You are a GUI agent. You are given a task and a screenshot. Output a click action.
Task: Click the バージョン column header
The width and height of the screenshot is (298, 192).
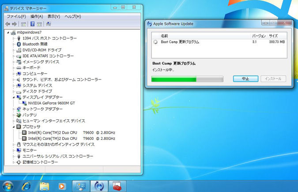259,36
